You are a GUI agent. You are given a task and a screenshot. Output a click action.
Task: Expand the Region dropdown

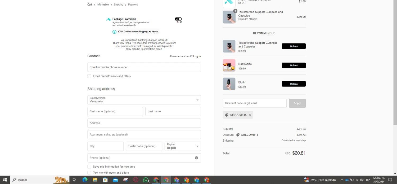[x=183, y=146]
